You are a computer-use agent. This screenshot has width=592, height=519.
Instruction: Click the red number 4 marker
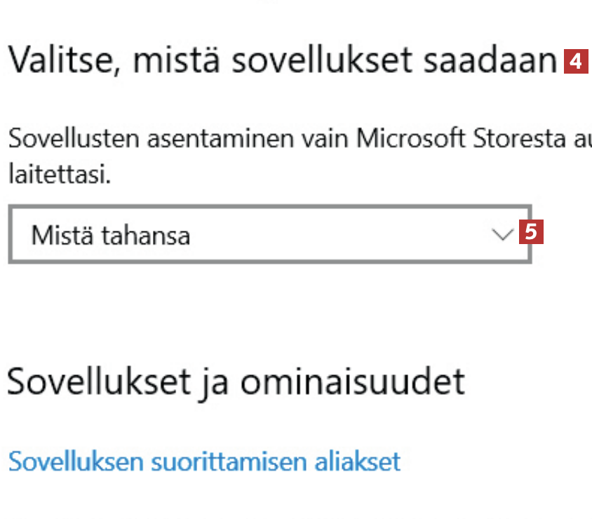tap(575, 62)
